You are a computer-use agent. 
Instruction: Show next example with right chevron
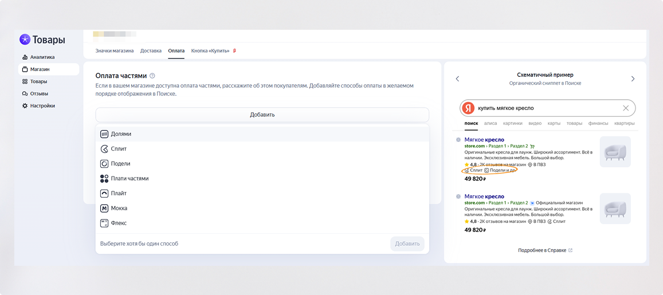[x=633, y=79]
